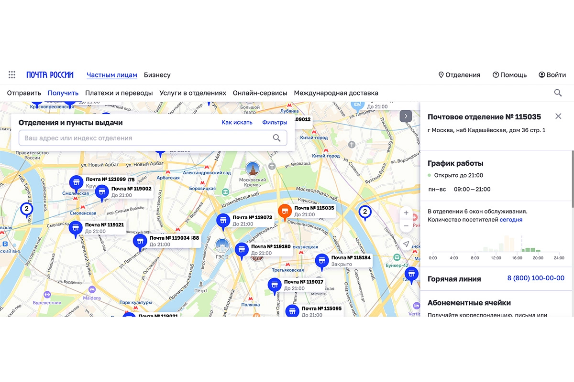Screen dimensions: 574x382
Task: Open the Отправить menu
Action: [x=24, y=93]
